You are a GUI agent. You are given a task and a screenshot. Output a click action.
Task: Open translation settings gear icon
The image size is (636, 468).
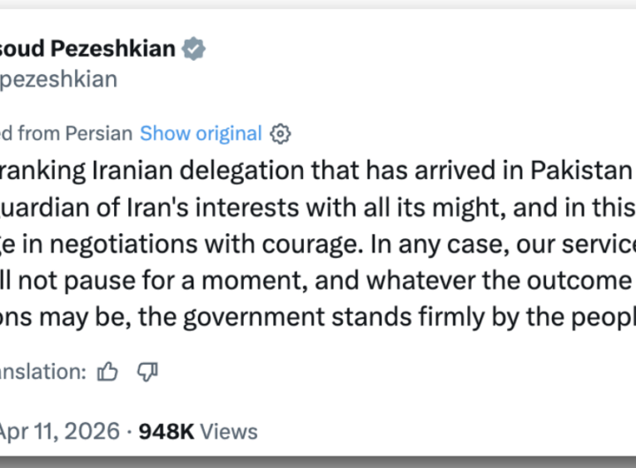click(x=280, y=134)
